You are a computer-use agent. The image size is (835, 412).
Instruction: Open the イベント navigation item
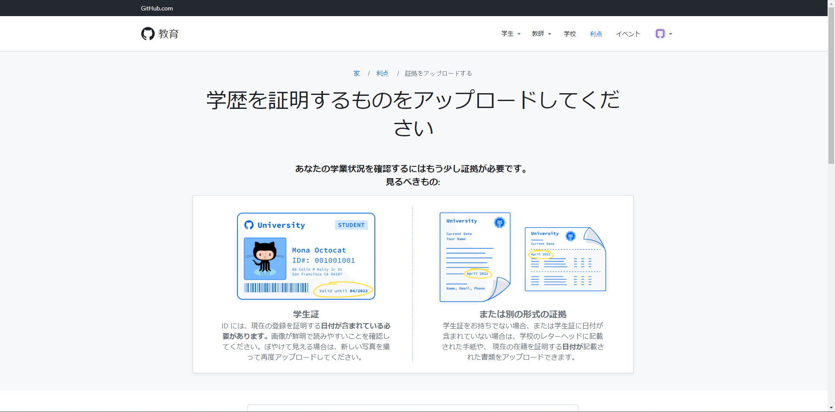(x=628, y=34)
